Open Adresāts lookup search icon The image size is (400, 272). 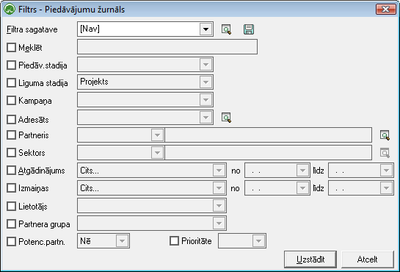click(226, 118)
